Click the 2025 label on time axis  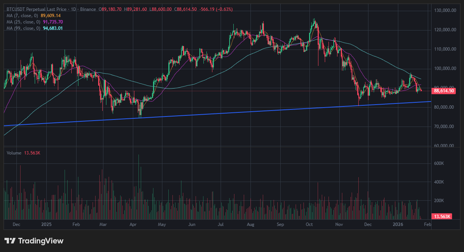click(x=46, y=225)
